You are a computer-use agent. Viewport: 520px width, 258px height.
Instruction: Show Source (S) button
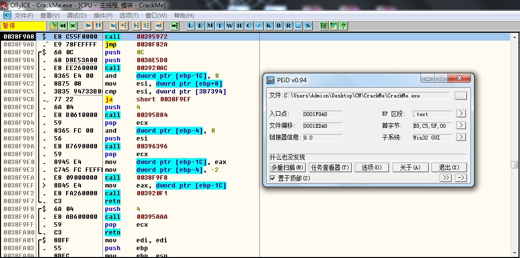click(x=308, y=26)
